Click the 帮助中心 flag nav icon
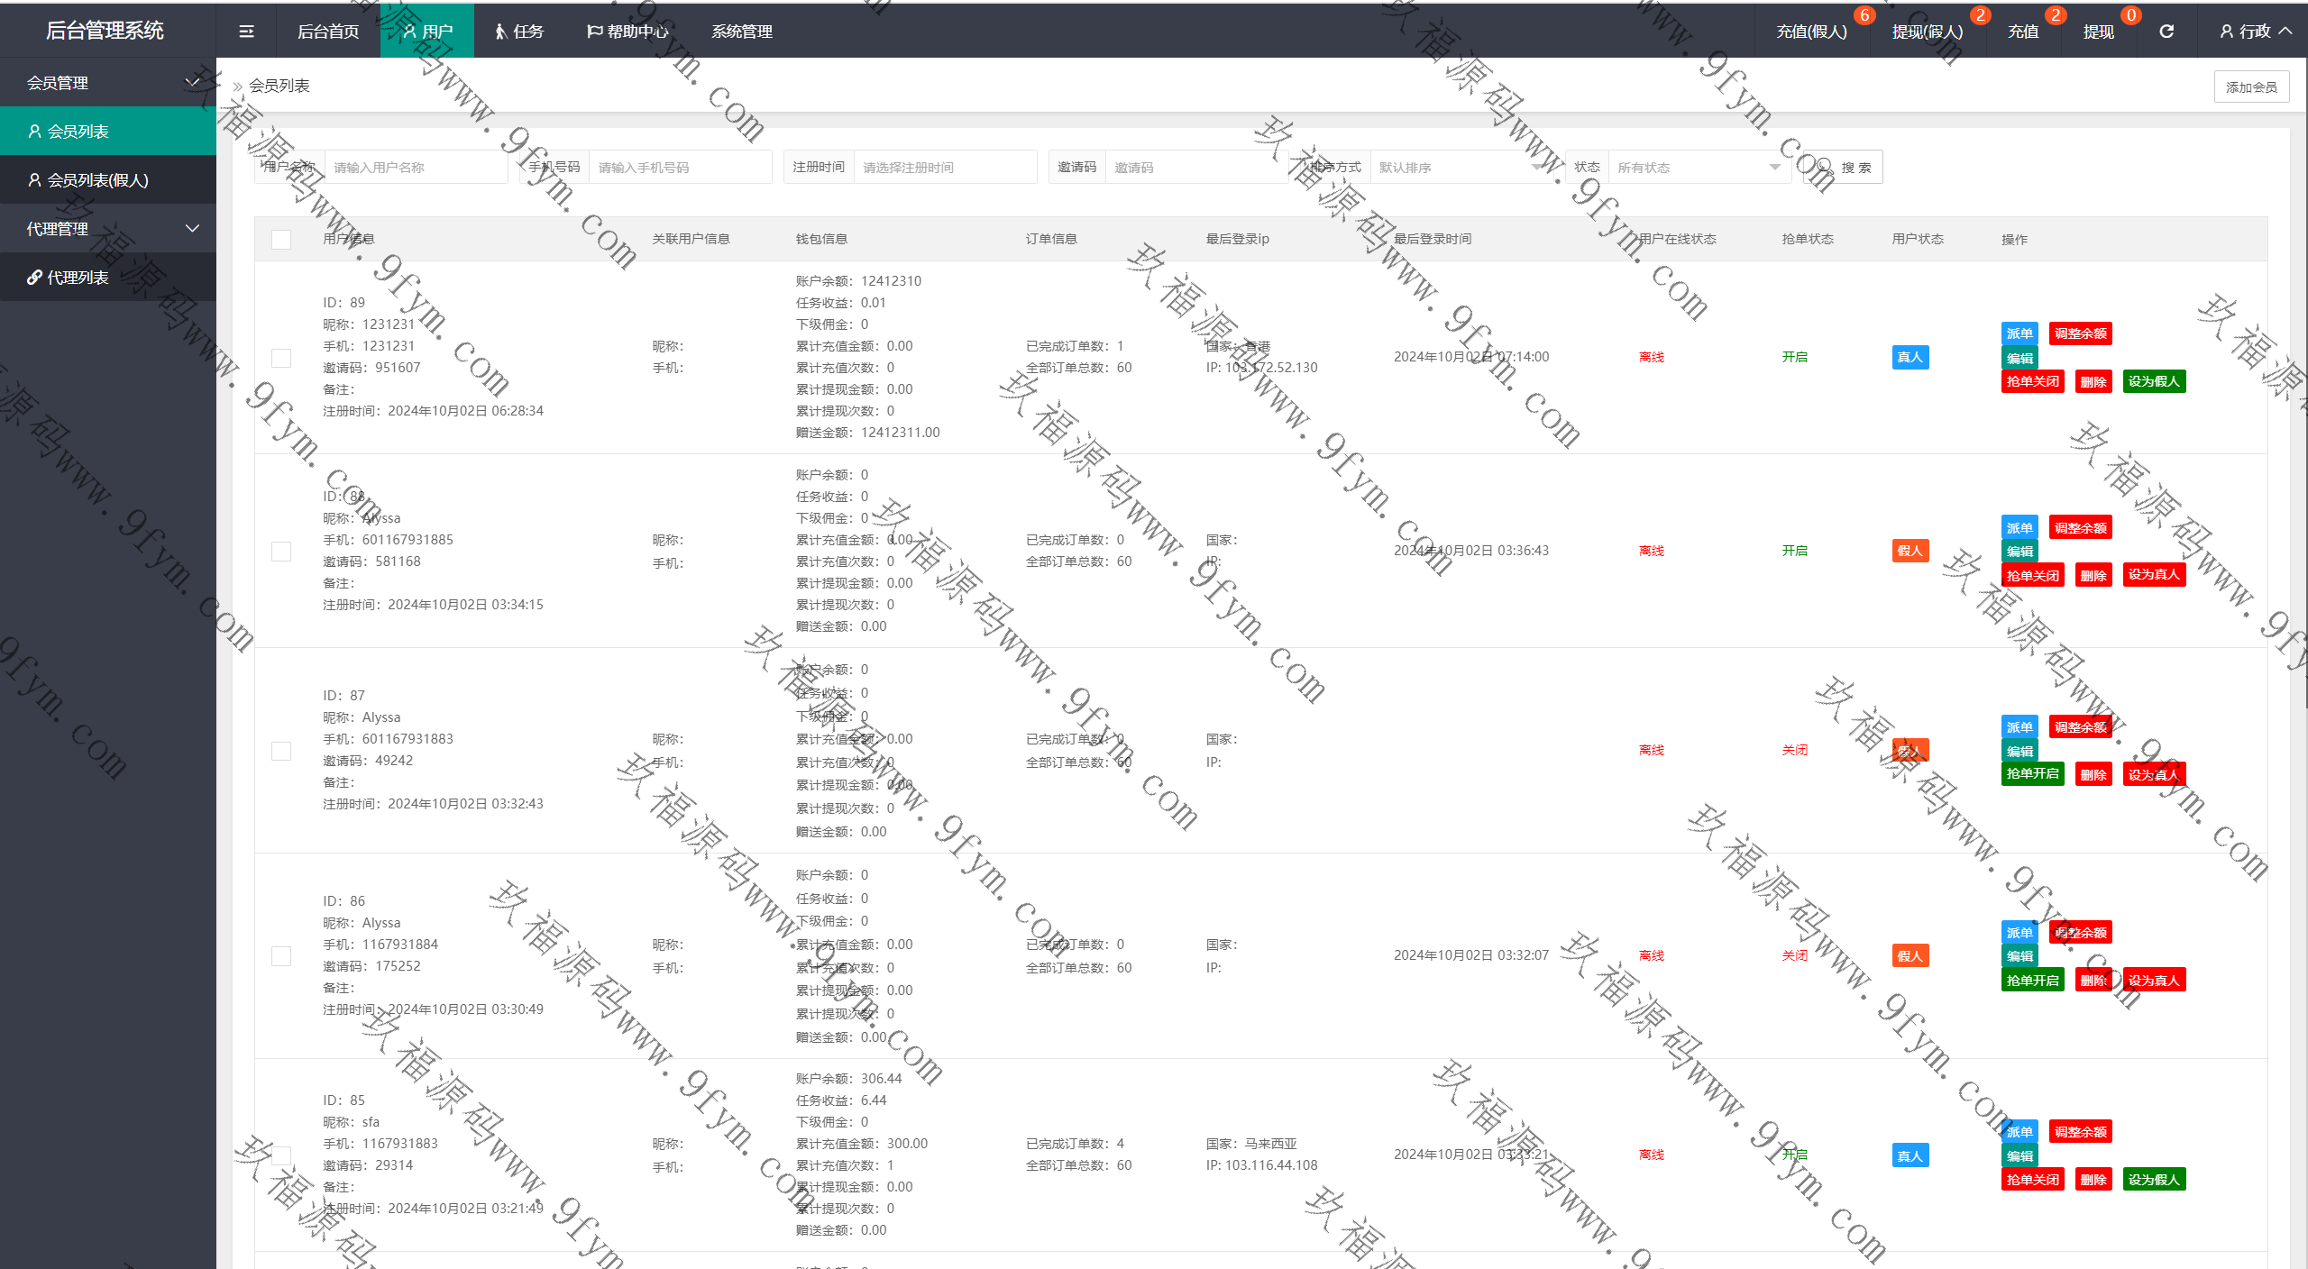 pos(594,32)
